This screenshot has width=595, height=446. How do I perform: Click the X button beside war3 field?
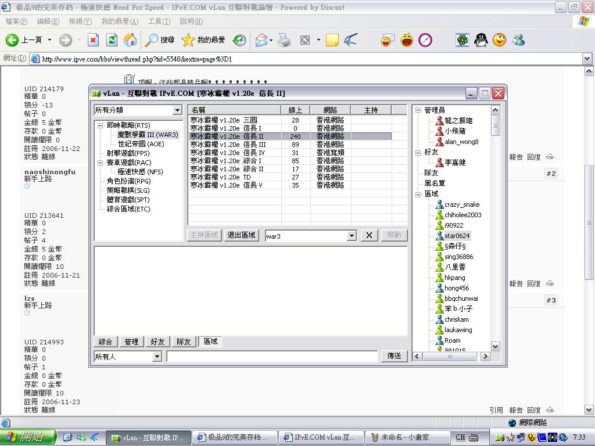pyautogui.click(x=369, y=235)
